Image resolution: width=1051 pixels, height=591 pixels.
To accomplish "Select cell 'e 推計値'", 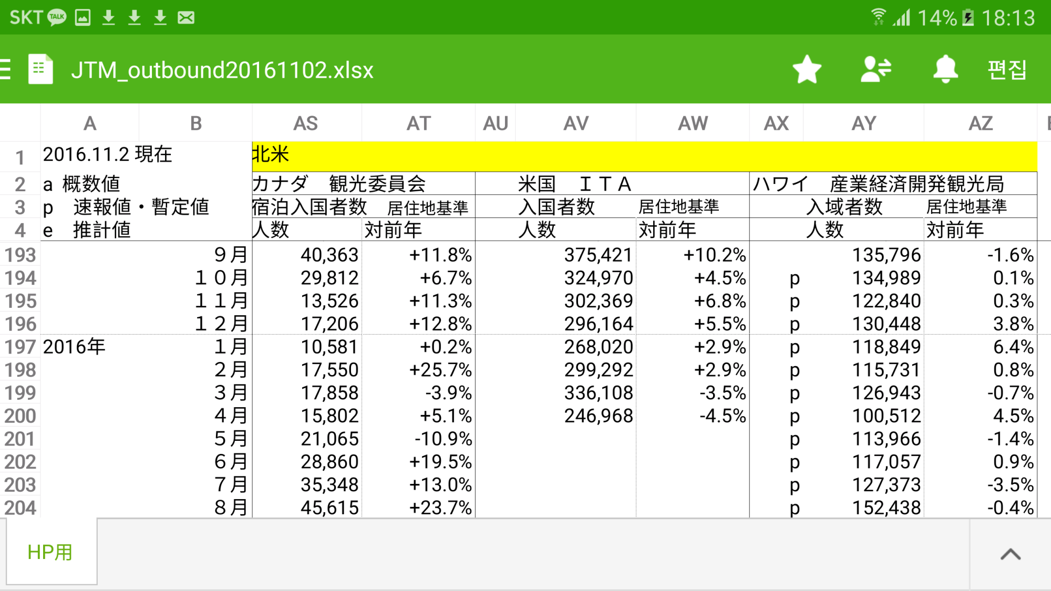I will click(x=87, y=230).
